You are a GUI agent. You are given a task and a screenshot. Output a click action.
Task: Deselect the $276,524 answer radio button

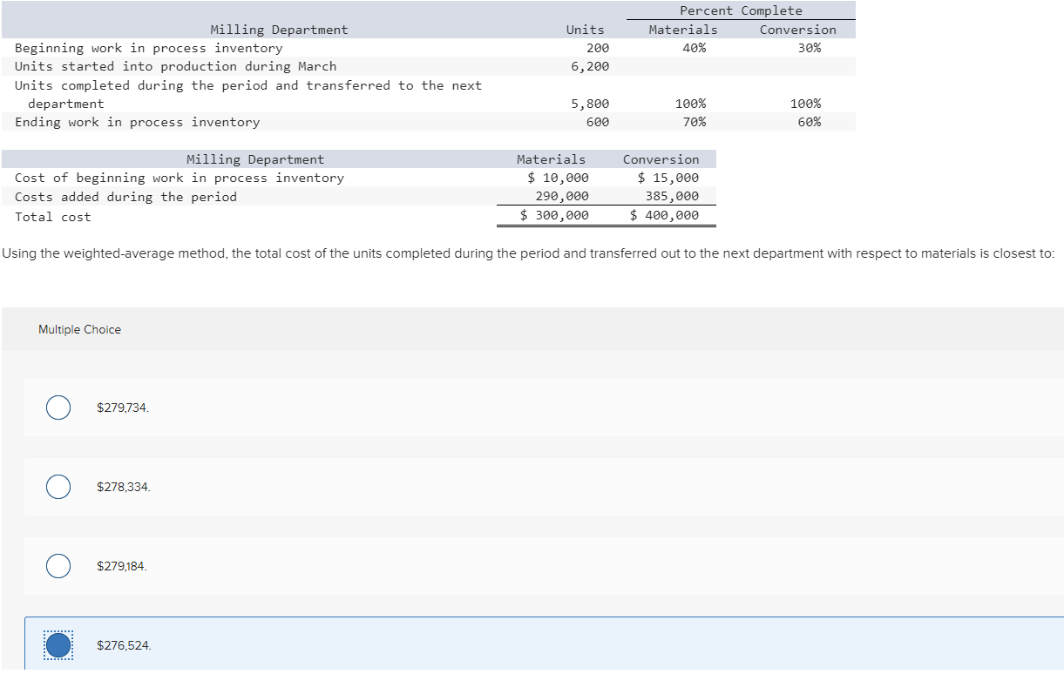tap(58, 644)
